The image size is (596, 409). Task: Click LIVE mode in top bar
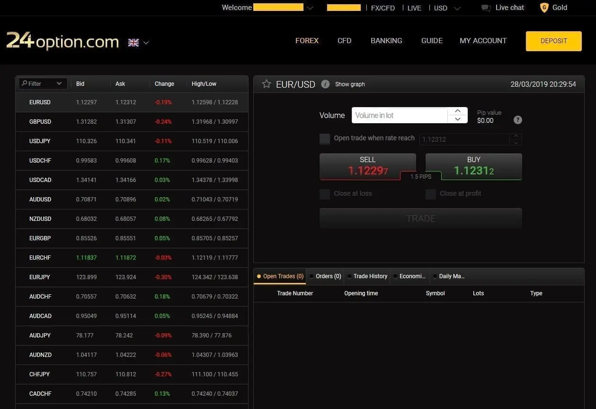click(414, 8)
